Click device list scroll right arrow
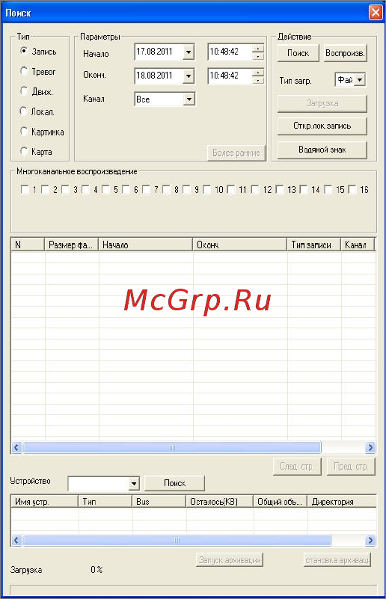 370,540
